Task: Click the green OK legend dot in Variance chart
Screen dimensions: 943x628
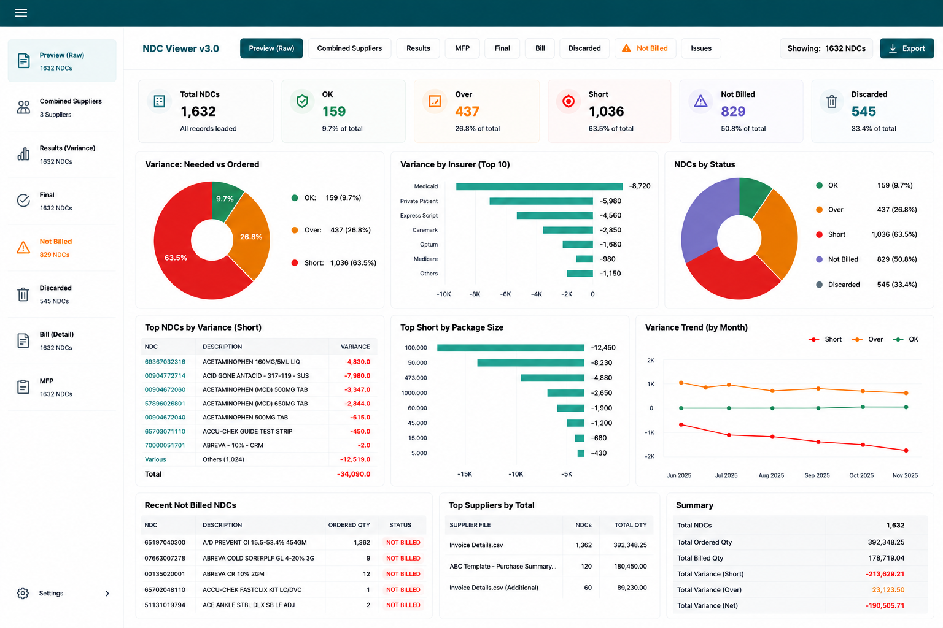Action: point(295,198)
